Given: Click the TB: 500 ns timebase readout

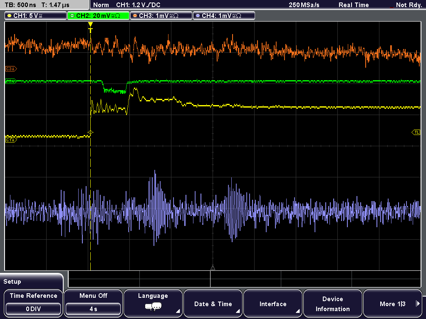Looking at the screenshot, I should point(21,5).
